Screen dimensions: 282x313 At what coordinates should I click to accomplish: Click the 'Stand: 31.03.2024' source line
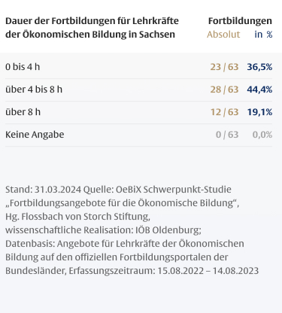coord(43,190)
